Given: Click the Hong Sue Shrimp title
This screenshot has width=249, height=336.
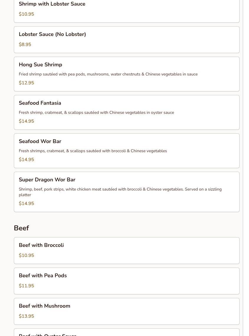Looking at the screenshot, I should click(40, 65).
